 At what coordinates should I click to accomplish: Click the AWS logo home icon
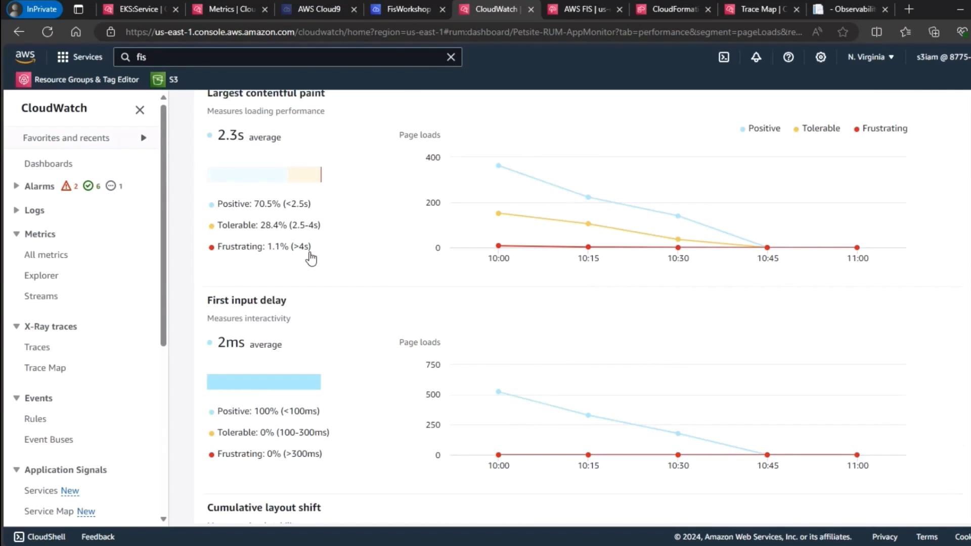coord(25,57)
